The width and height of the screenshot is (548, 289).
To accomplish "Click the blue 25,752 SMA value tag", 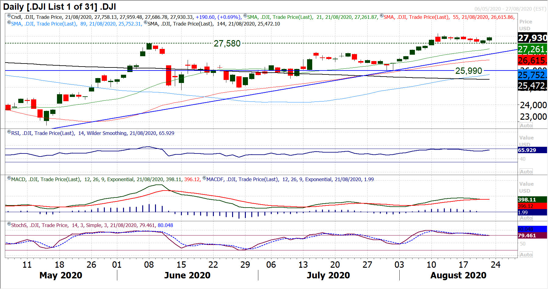I will point(532,75).
